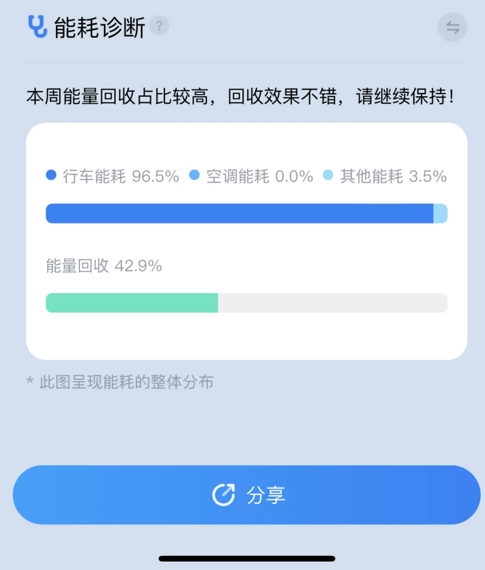Tap the 此图呈现能耗的整体分布 footnote

(126, 382)
